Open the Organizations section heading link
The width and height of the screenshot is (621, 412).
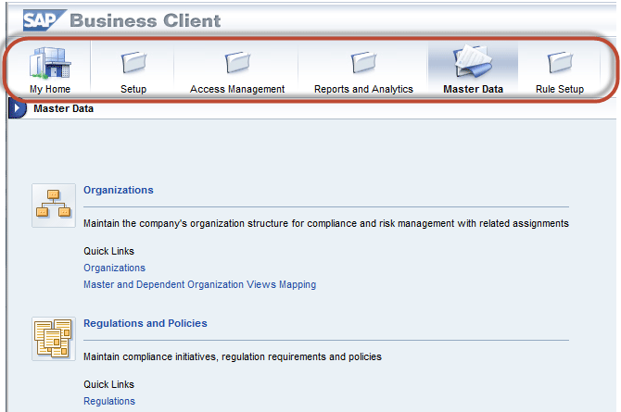pyautogui.click(x=119, y=190)
